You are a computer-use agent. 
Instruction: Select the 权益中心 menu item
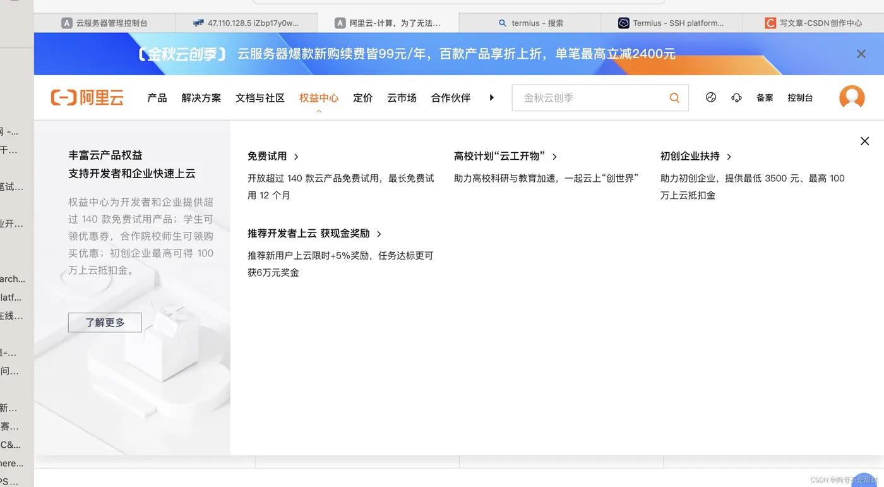(x=319, y=98)
